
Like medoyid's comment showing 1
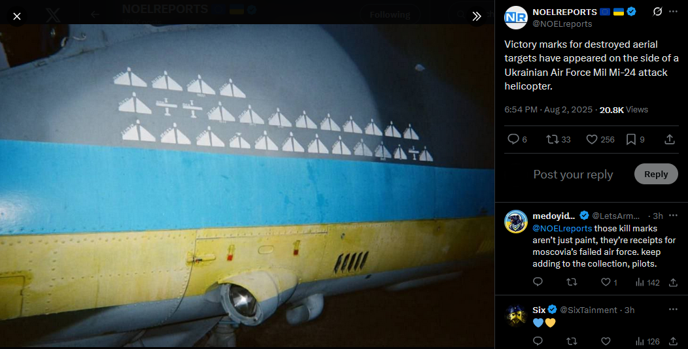tap(609, 282)
